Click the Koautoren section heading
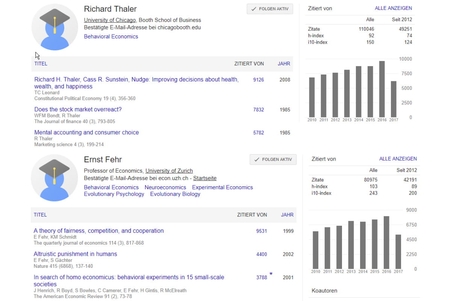The width and height of the screenshot is (451, 301). (x=324, y=290)
